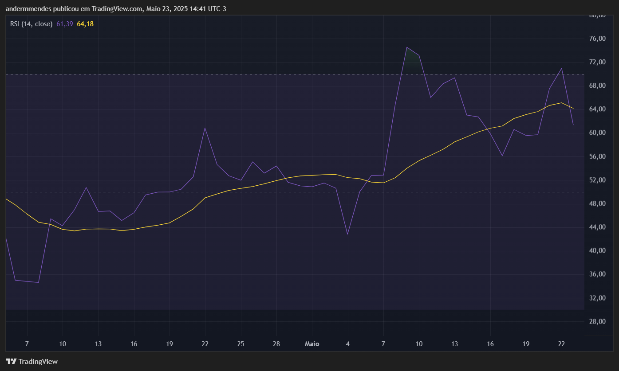Click the 72,00 label on the scale
The height and width of the screenshot is (371, 619).
[x=596, y=62]
